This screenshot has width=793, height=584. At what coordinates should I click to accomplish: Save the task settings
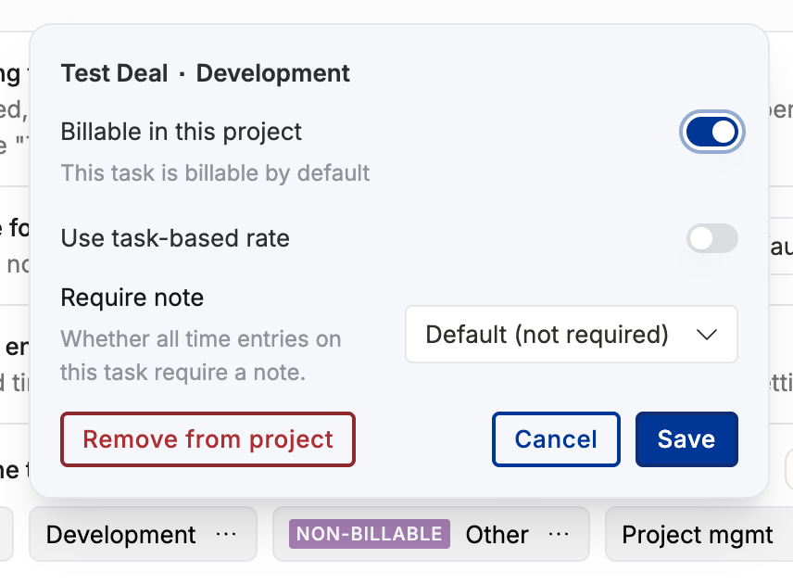click(686, 439)
